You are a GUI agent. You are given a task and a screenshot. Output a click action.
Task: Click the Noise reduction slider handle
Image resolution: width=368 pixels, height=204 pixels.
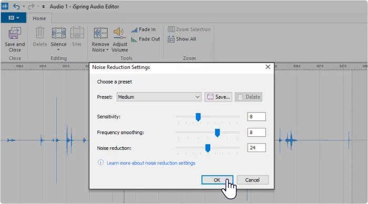click(208, 148)
